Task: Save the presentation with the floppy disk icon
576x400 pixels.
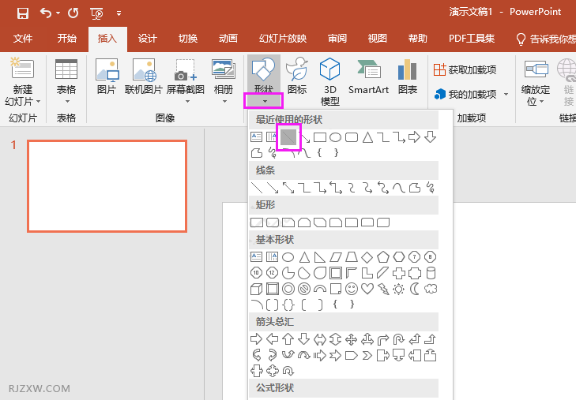Action: click(x=23, y=13)
